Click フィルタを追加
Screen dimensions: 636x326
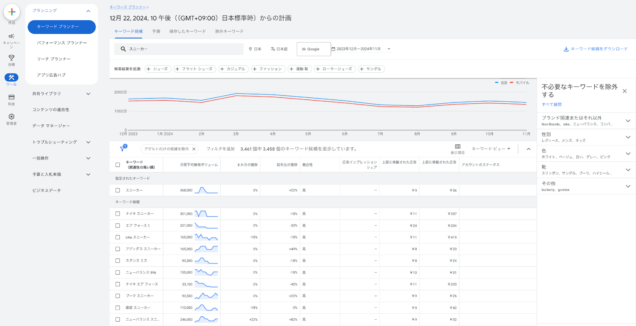tap(221, 149)
